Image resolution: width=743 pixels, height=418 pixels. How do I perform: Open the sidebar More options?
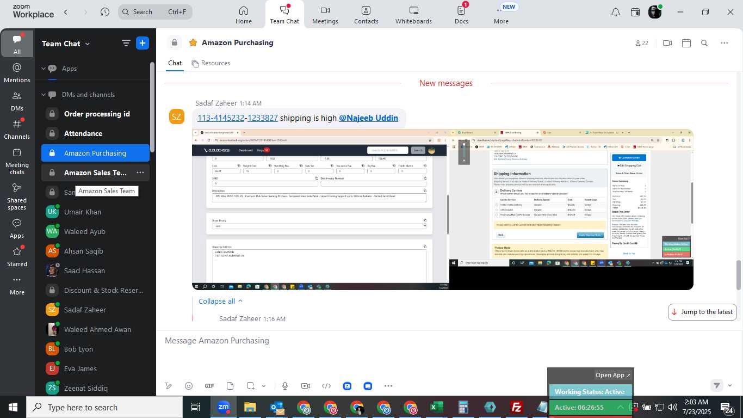coord(17,285)
